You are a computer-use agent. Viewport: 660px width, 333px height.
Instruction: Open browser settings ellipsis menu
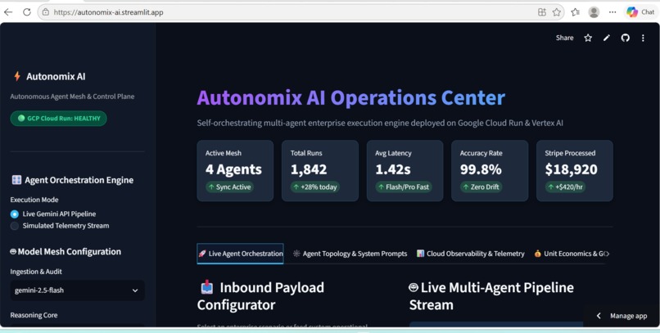613,12
